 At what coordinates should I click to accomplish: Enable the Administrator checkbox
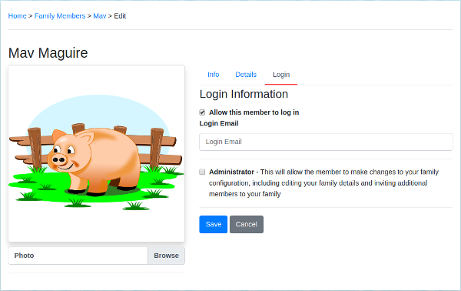[x=202, y=172]
